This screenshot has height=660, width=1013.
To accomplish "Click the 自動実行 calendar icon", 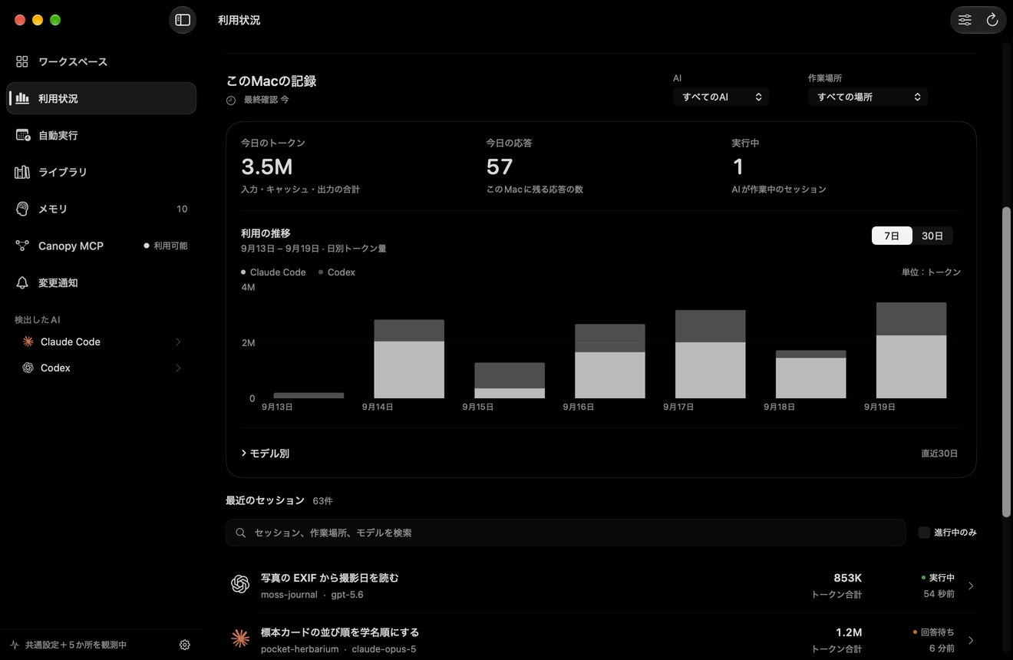I will (22, 135).
